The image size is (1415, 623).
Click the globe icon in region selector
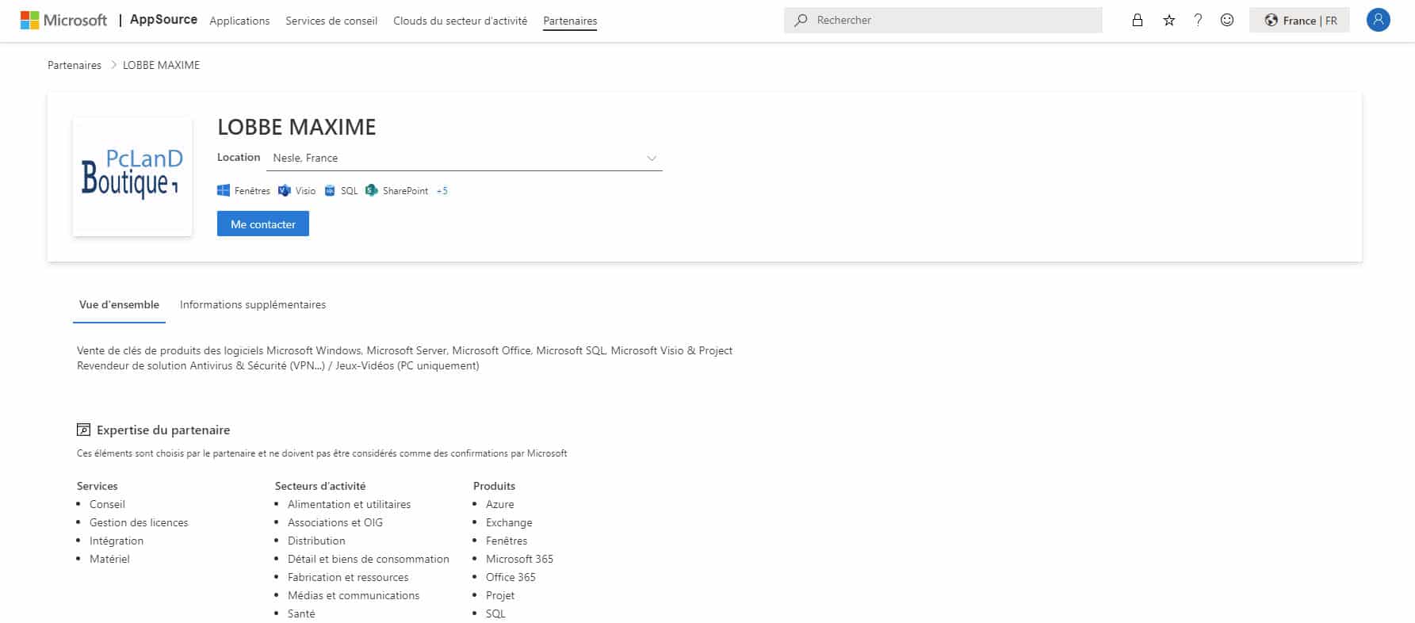click(1271, 21)
